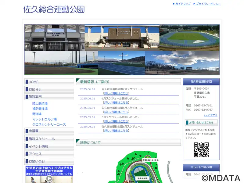
Task: Follow the >>アクセス link in the info box
Action: 210,115
